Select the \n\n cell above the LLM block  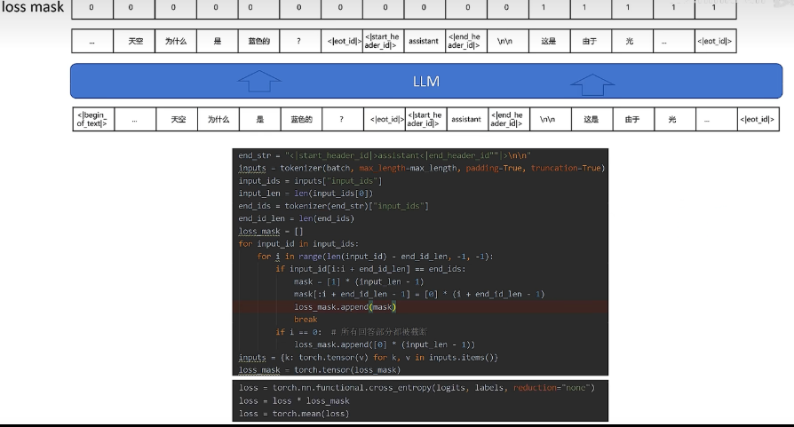[507, 41]
